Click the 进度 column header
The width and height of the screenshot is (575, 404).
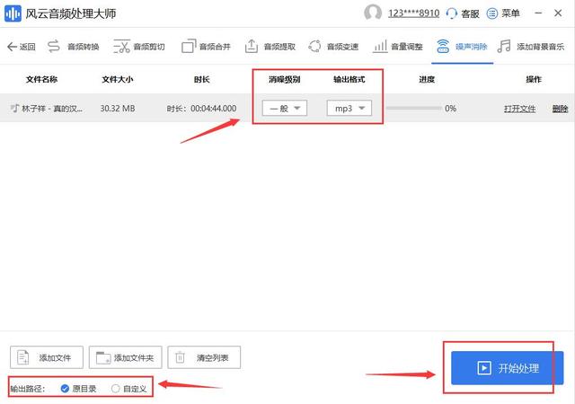pyautogui.click(x=427, y=79)
